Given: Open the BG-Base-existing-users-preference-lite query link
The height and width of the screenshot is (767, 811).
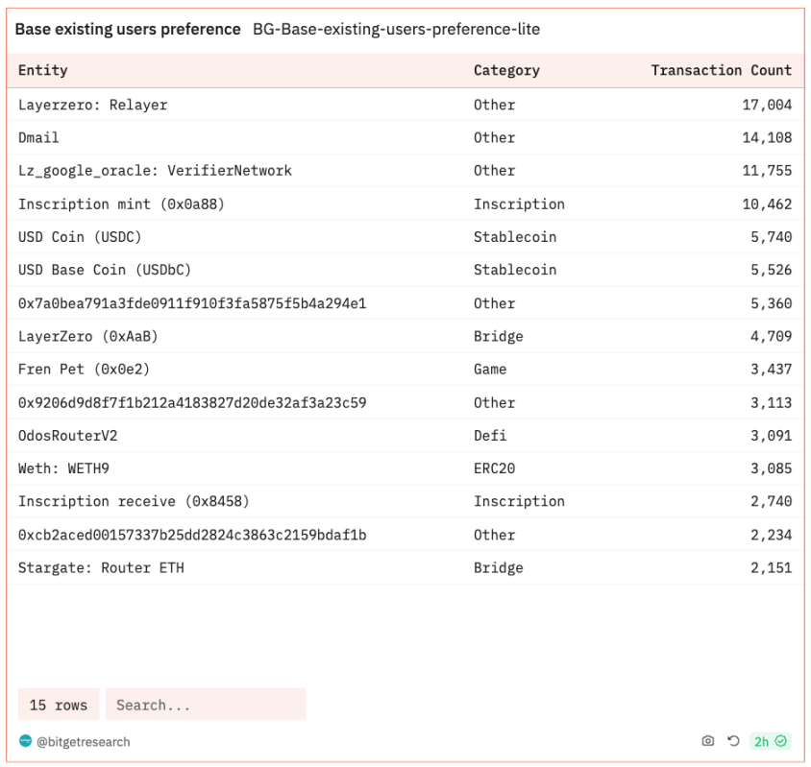Looking at the screenshot, I should [396, 30].
